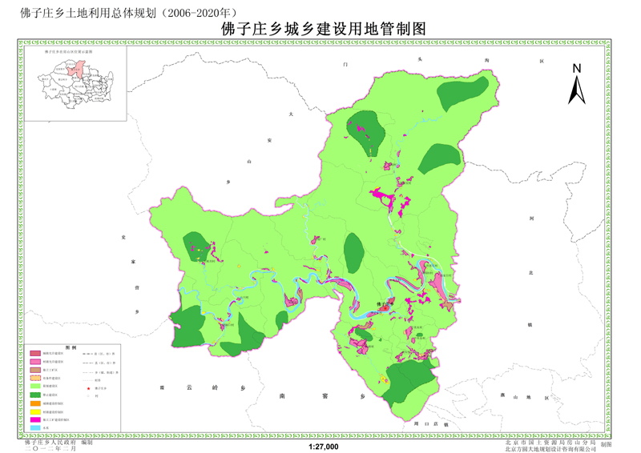The height and width of the screenshot is (453, 641).
Task: Click the topmost rose-red legend swatch
Action: click(35, 353)
